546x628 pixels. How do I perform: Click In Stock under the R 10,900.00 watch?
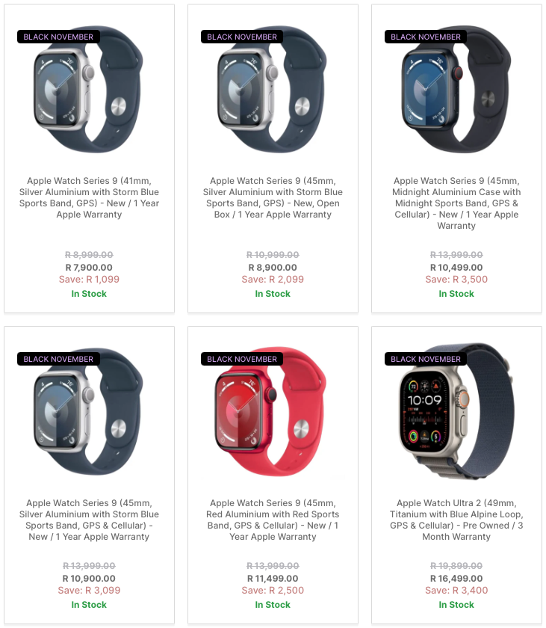pos(89,605)
